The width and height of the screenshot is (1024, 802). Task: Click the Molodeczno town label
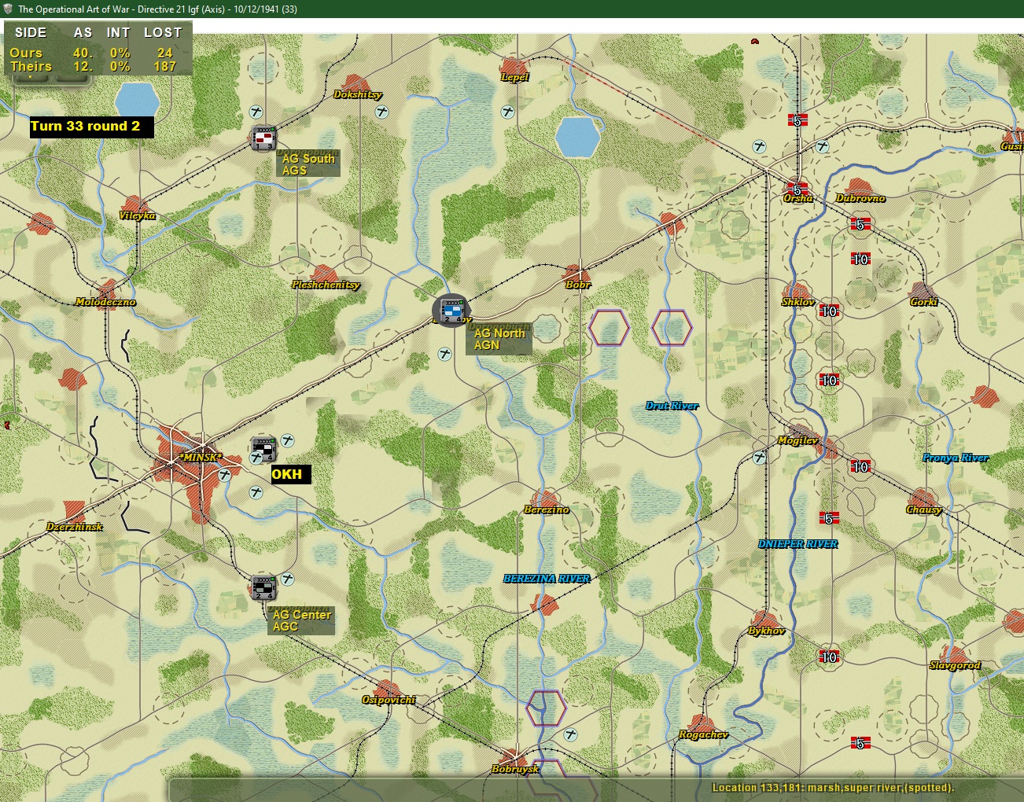pos(105,302)
